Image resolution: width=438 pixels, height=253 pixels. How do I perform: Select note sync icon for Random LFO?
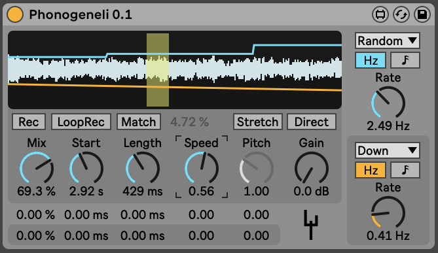pos(405,60)
